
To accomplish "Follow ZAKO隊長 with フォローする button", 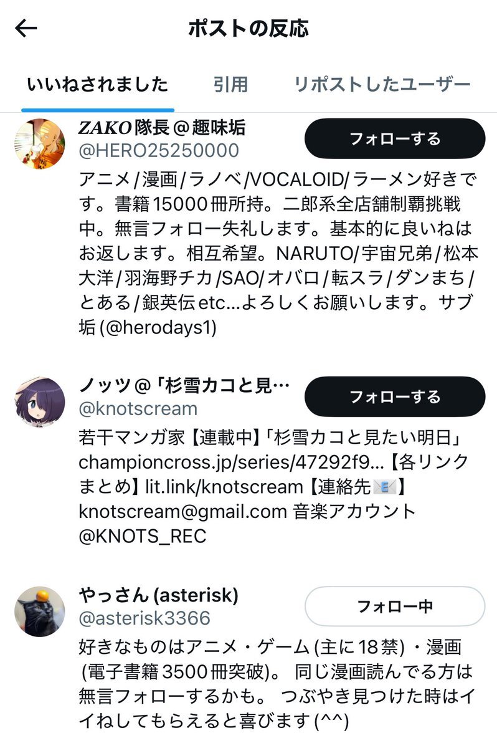I will pyautogui.click(x=395, y=138).
